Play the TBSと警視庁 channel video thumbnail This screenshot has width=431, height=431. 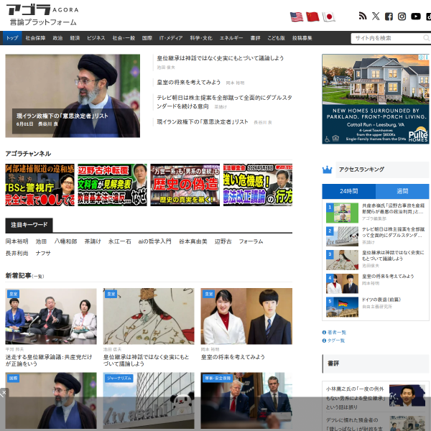point(40,185)
